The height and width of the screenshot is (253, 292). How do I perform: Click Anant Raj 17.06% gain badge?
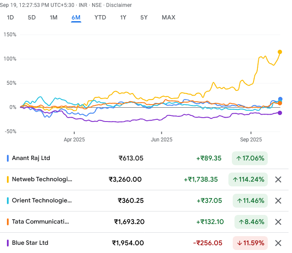250,158
